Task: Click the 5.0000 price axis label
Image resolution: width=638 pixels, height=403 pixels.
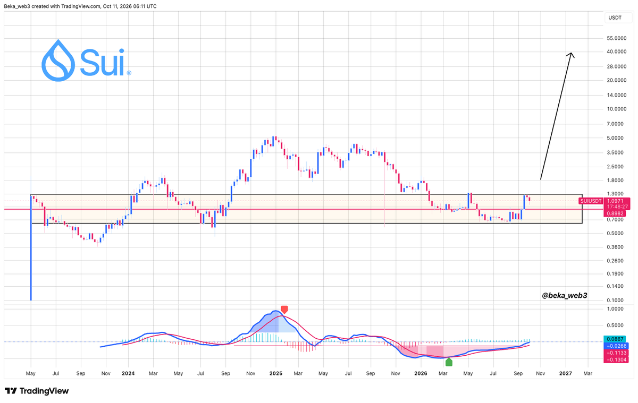Action: (615, 138)
